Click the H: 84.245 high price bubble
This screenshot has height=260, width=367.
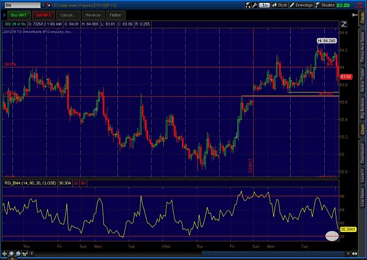(x=326, y=41)
